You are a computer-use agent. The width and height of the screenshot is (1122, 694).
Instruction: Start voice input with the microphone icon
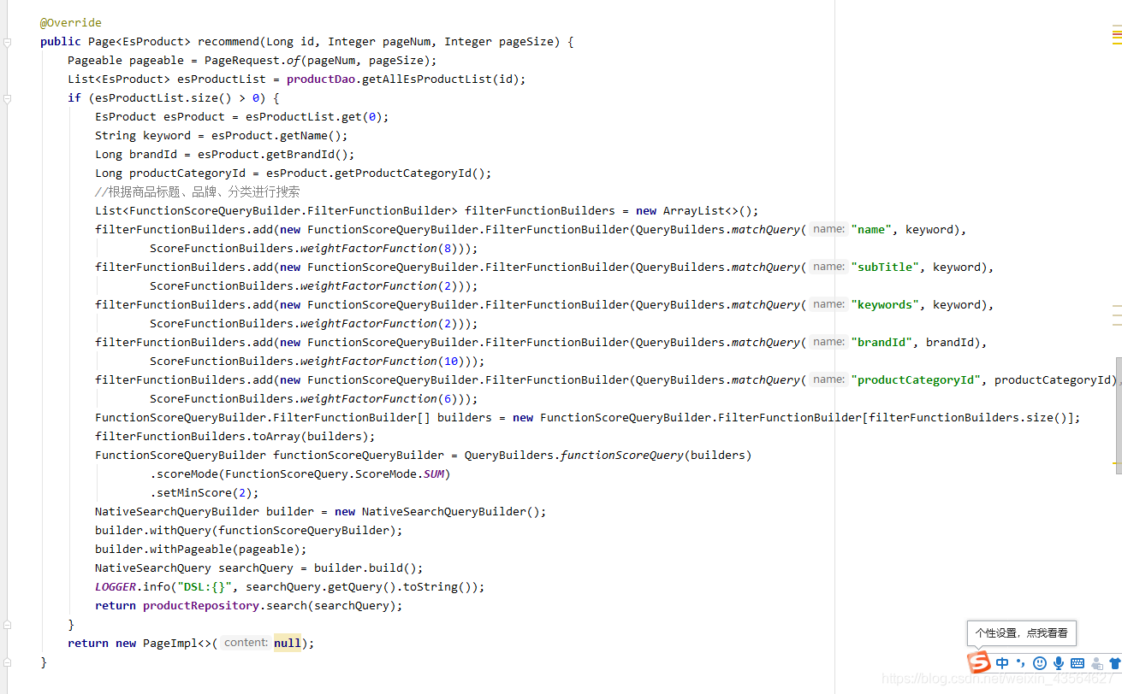1059,663
